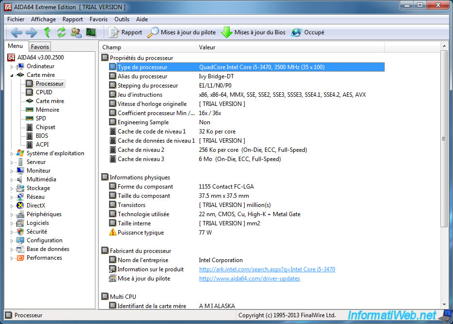453x324 pixels.
Task: Expand the Périphériques tree node
Action: coord(12,214)
